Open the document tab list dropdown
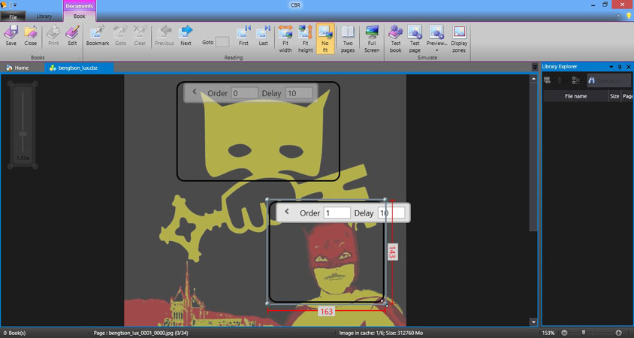 tap(535, 67)
